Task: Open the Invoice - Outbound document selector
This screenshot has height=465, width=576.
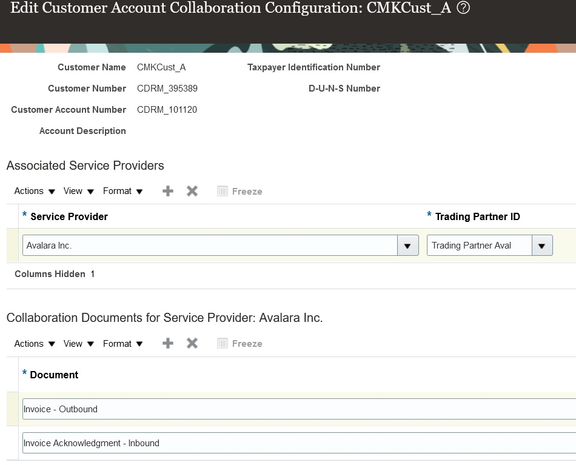Action: click(243, 409)
